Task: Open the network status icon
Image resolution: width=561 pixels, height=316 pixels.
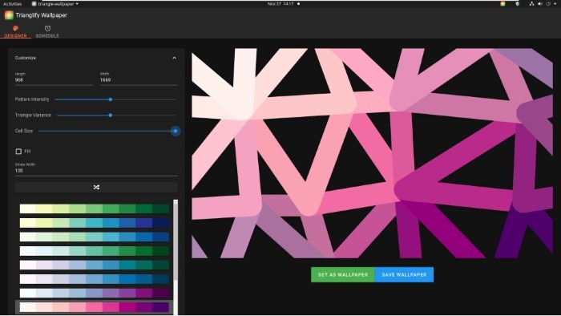Action: tap(531, 4)
